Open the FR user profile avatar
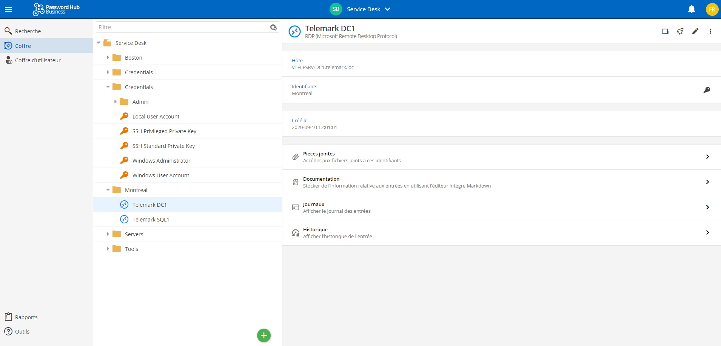 712,9
